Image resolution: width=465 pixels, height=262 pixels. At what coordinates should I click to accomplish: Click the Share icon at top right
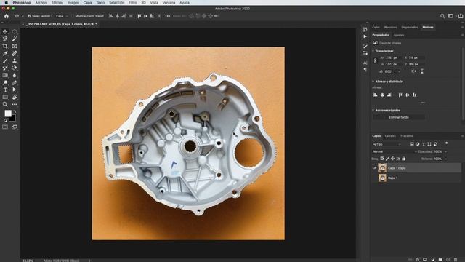point(461,16)
